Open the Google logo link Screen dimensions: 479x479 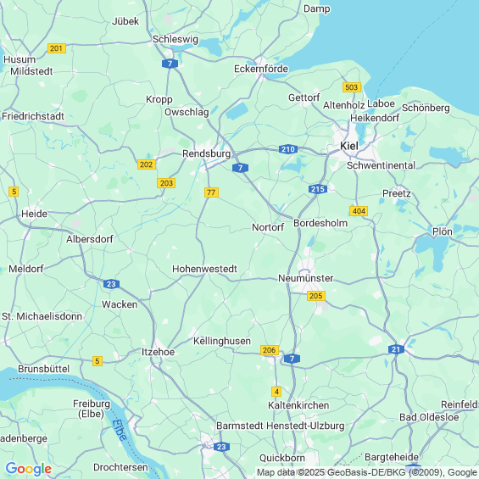[x=29, y=469]
